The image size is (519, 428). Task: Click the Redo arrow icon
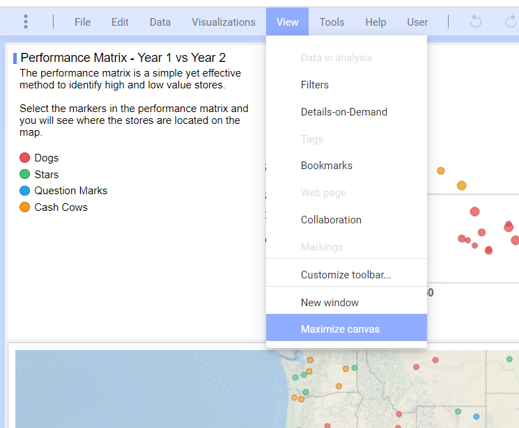click(511, 22)
